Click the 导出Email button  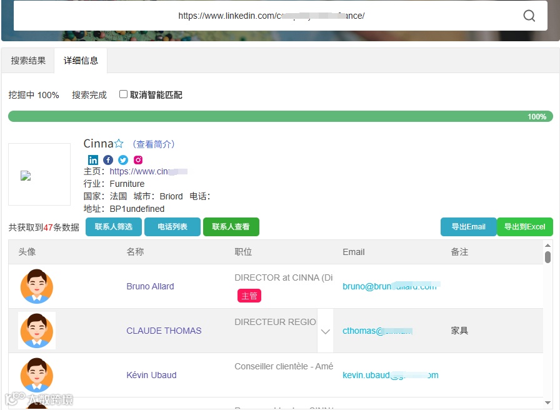[x=469, y=227]
